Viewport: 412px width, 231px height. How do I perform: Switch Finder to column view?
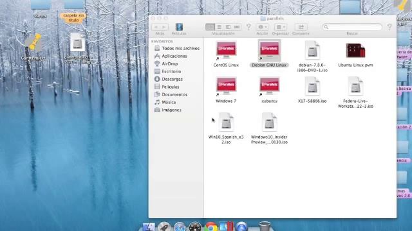pos(228,27)
